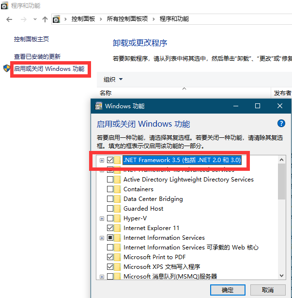This screenshot has width=292, height=298.
Task: Click the features list scrollbar thumb
Action: [x=281, y=182]
